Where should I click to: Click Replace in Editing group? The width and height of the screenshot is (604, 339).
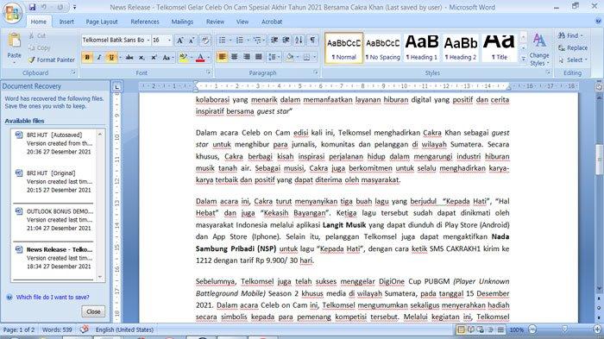573,47
